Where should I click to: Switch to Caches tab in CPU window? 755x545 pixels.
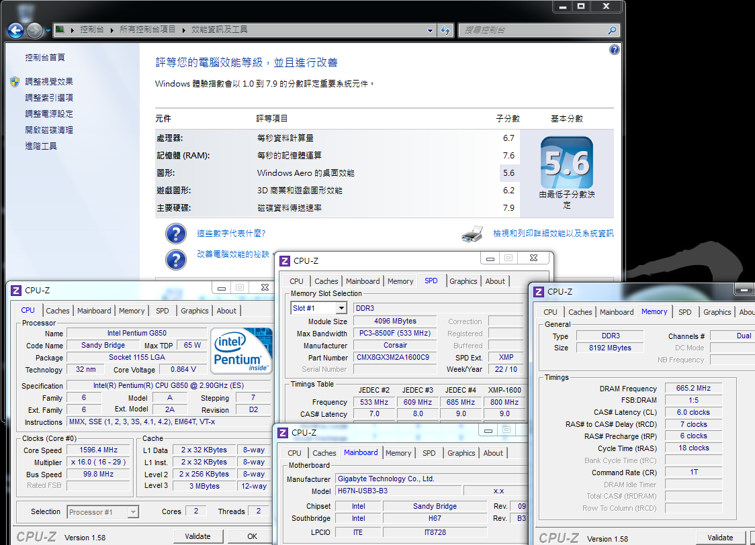coord(58,311)
